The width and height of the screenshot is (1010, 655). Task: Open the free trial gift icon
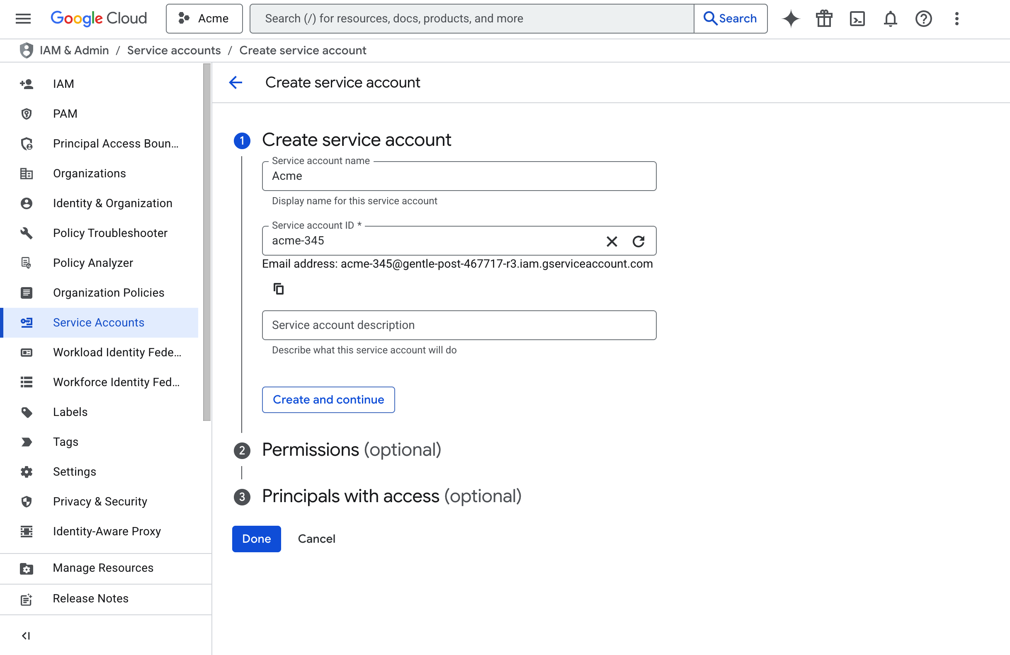pos(824,19)
